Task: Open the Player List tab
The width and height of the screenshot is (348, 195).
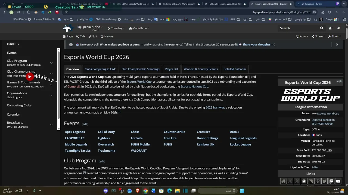Action: tap(172, 69)
